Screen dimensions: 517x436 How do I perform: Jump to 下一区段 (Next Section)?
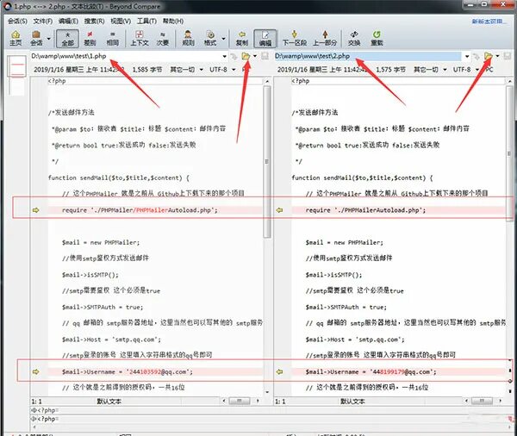(295, 38)
